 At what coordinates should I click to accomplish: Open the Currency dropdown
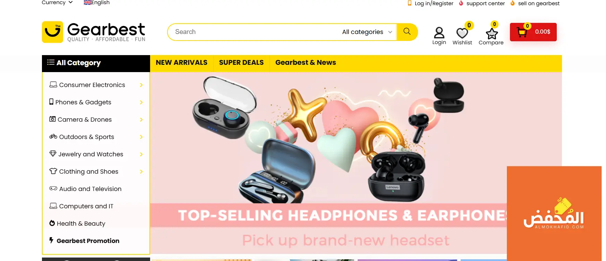click(57, 2)
